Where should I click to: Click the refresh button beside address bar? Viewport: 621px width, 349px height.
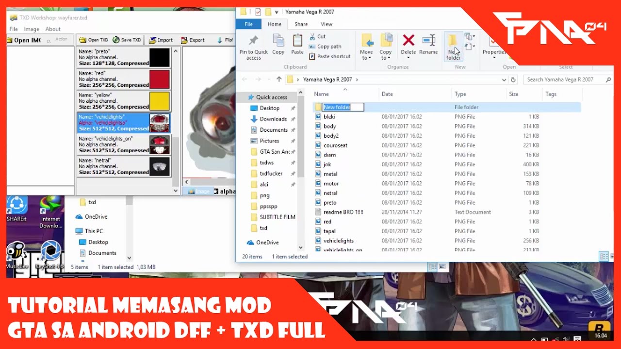point(513,79)
